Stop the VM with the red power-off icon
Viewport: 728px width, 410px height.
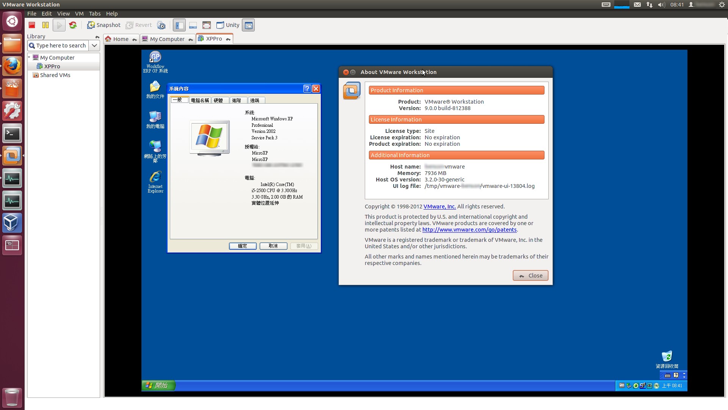32,25
